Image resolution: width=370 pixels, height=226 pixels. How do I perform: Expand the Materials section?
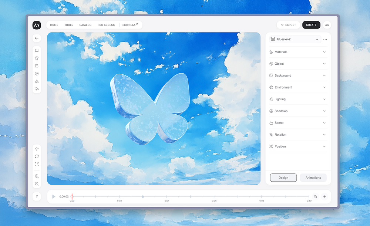tap(298, 52)
